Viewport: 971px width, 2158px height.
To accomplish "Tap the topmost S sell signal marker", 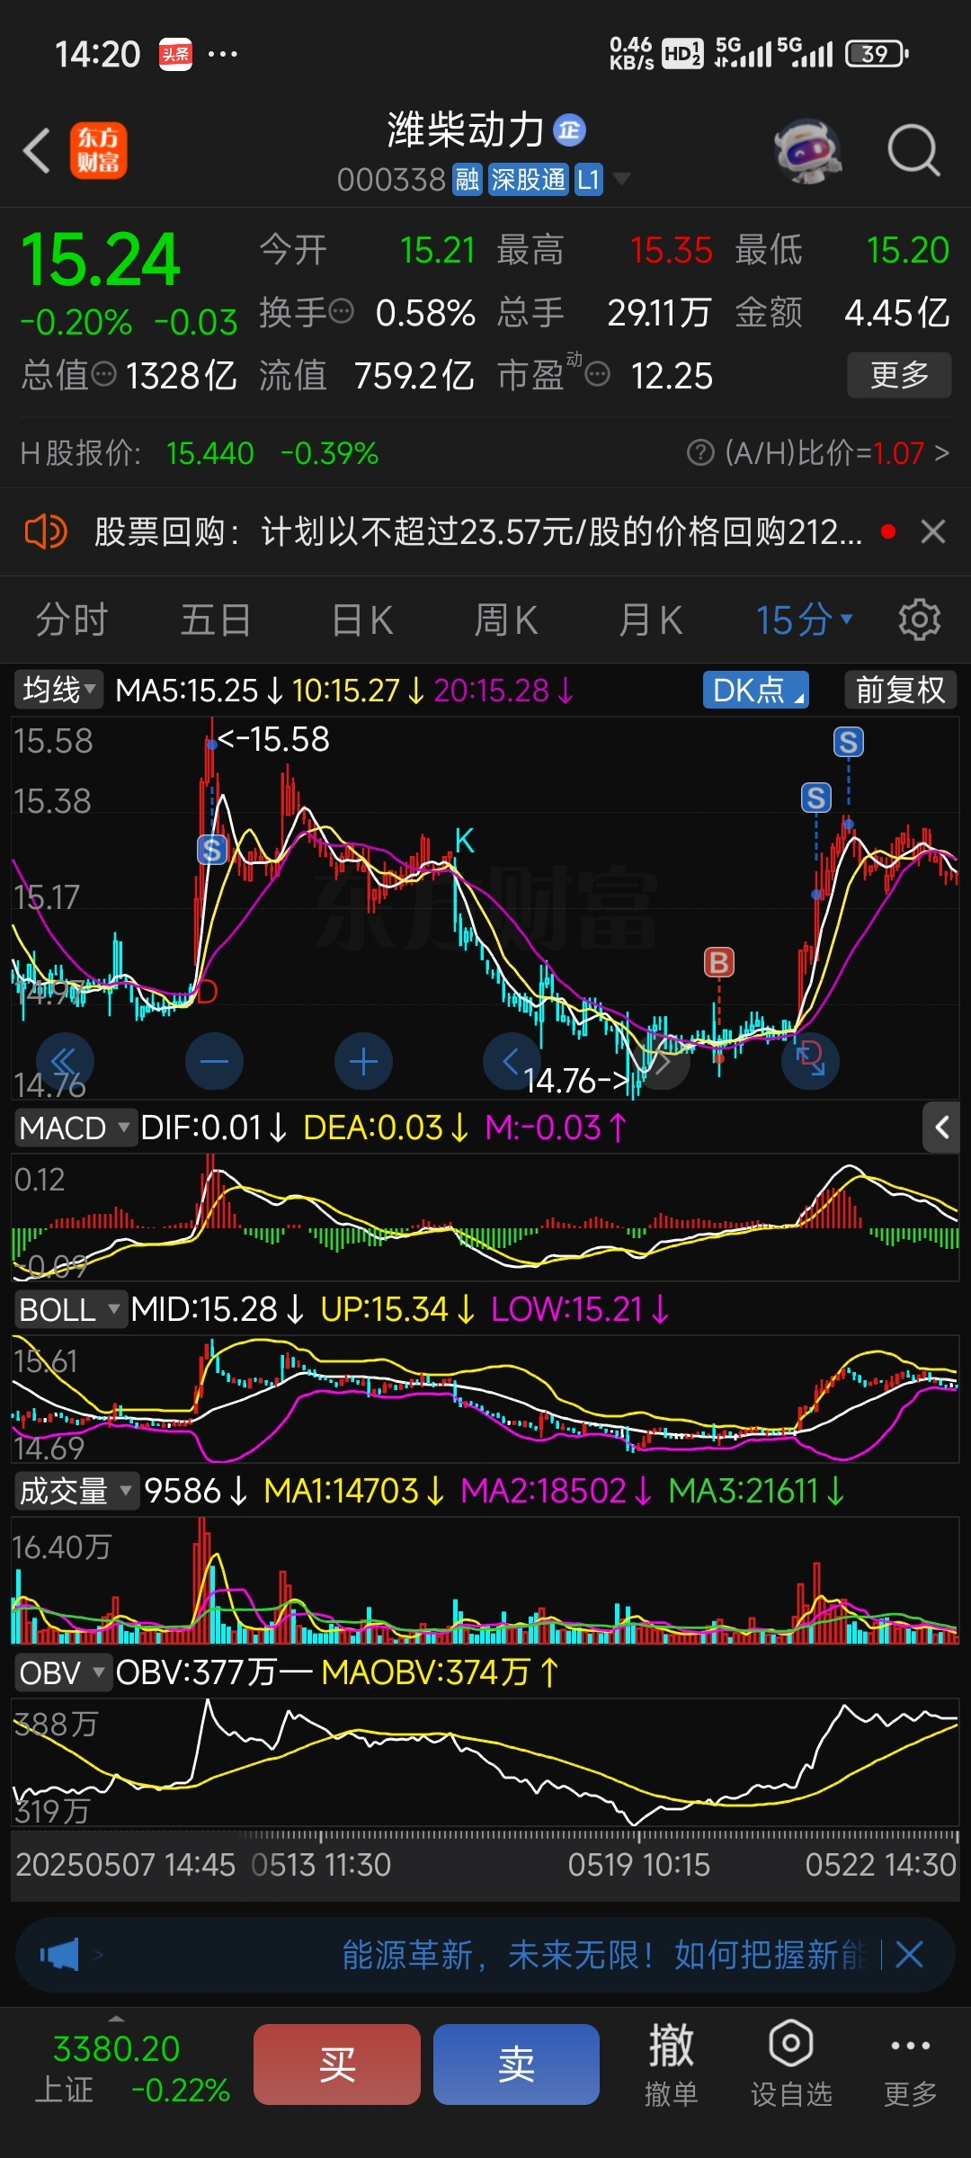I will click(849, 742).
